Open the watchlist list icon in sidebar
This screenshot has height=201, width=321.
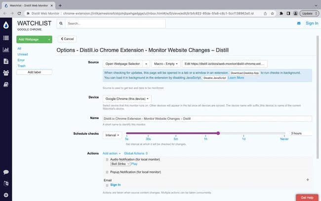[6, 38]
